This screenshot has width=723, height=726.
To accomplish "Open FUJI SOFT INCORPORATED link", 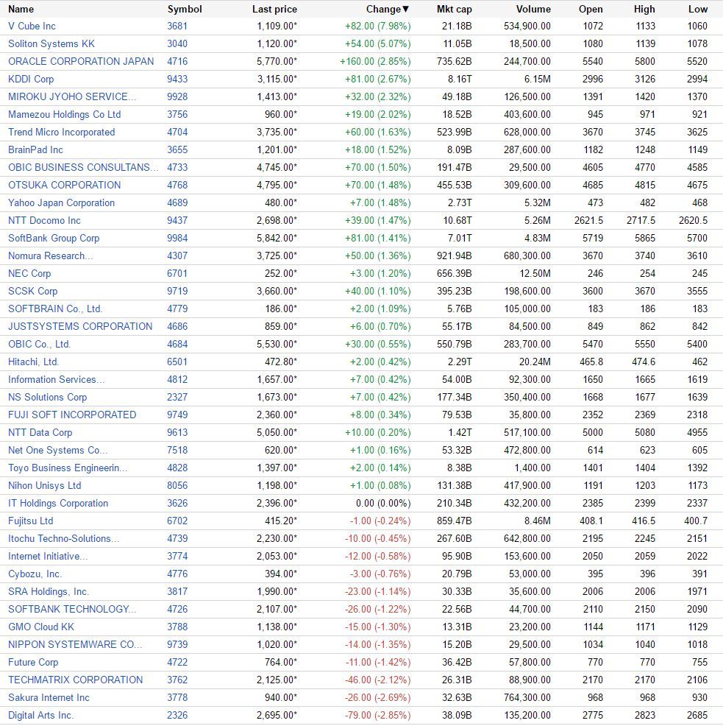I will click(x=72, y=415).
